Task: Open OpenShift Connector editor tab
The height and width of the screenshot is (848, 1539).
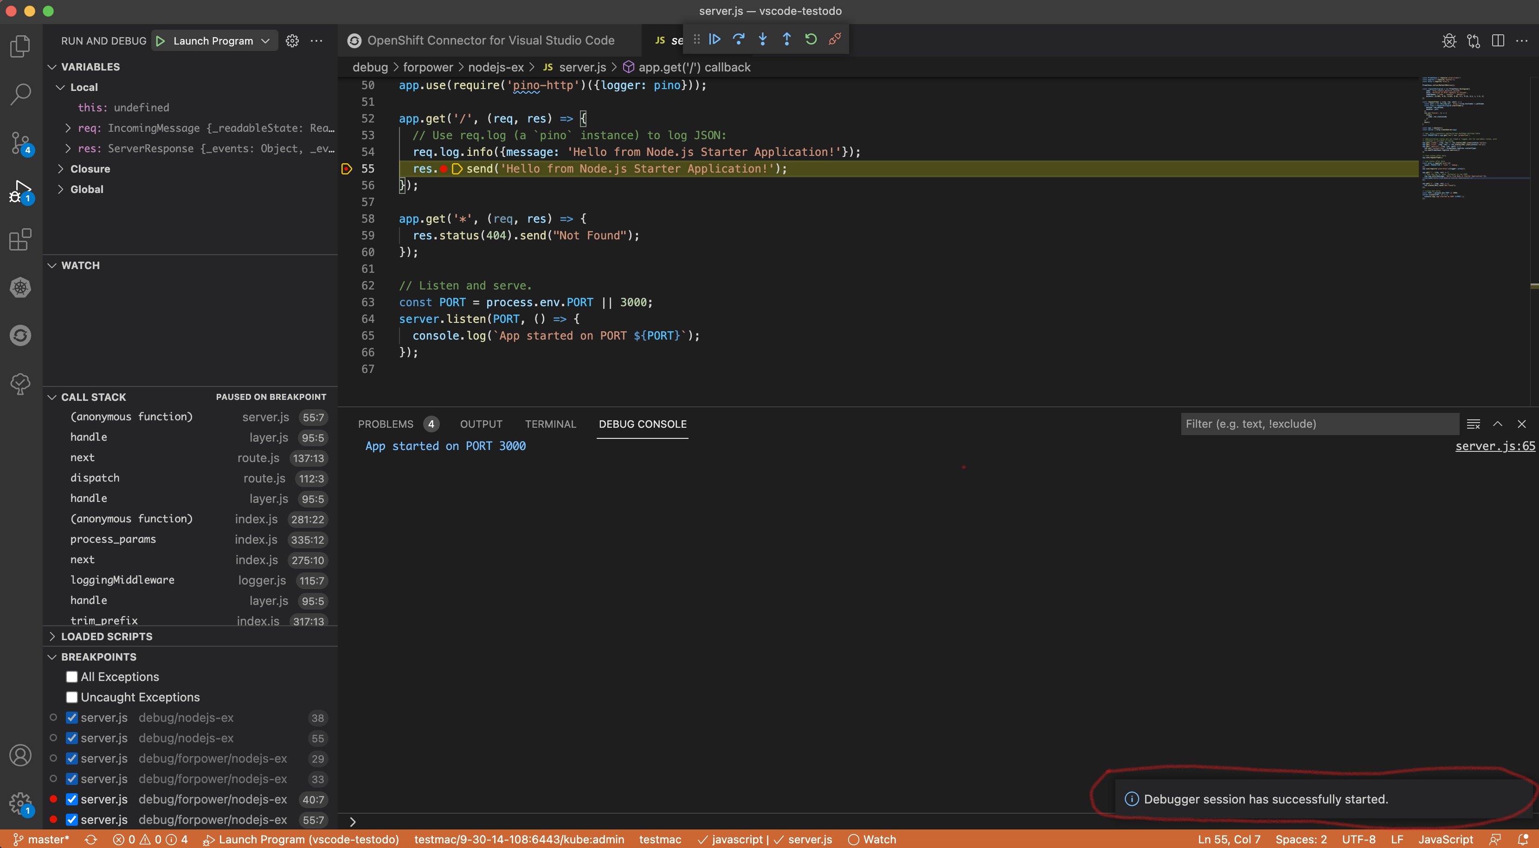Action: pos(490,40)
